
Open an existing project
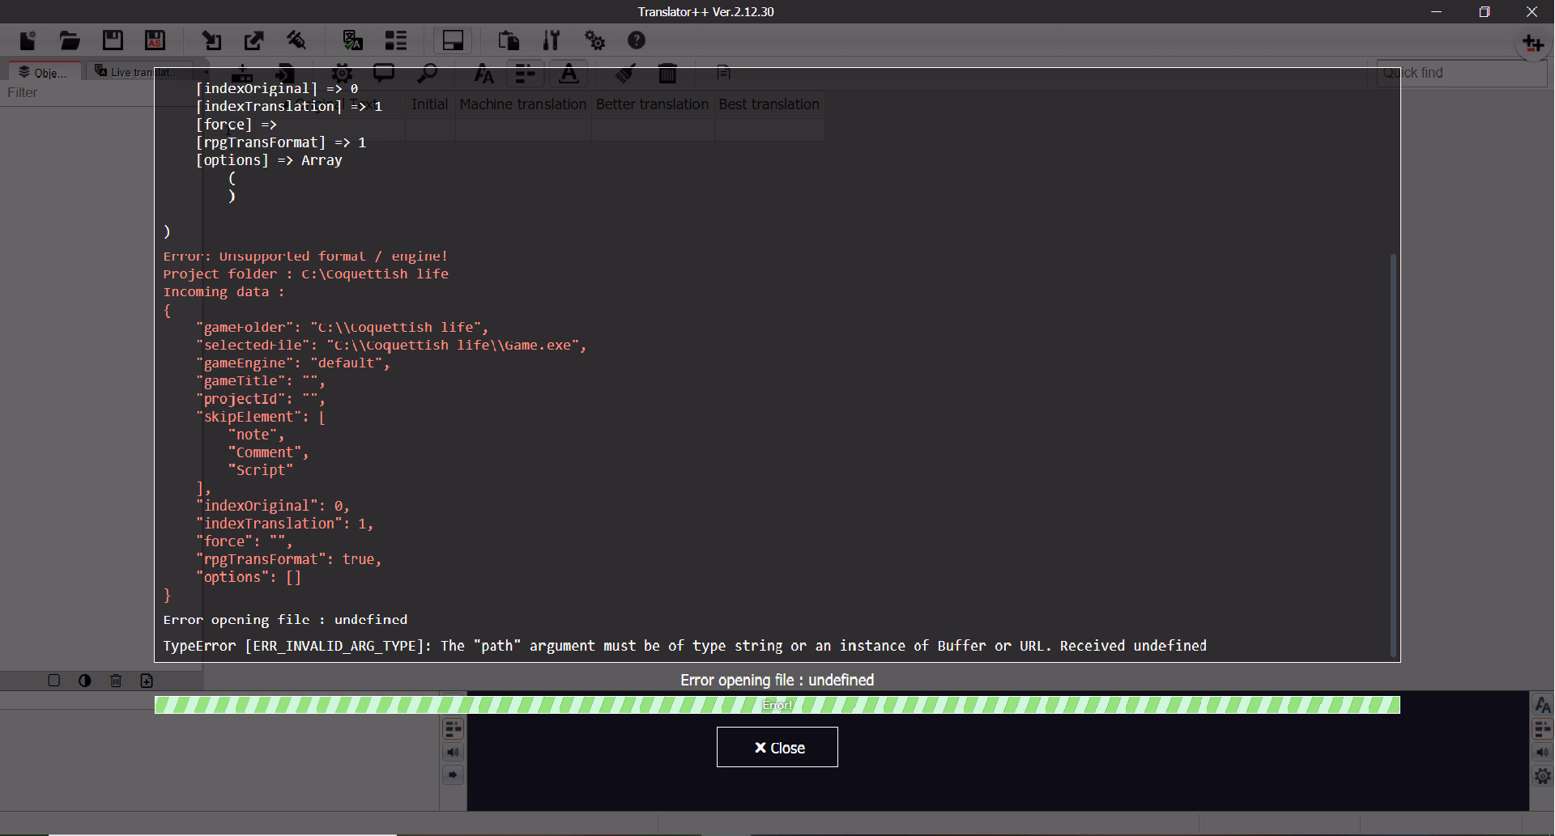click(x=70, y=40)
